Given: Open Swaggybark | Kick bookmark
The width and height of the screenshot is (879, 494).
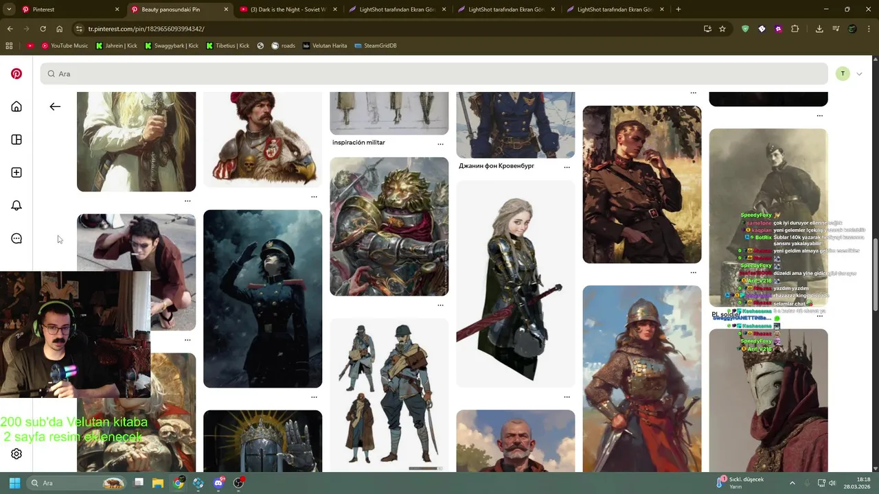Looking at the screenshot, I should pyautogui.click(x=172, y=45).
